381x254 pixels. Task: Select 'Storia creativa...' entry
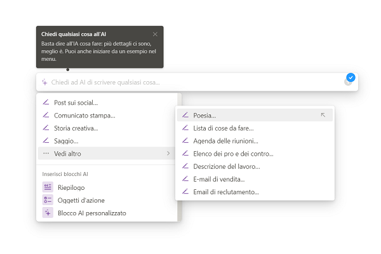(x=76, y=128)
